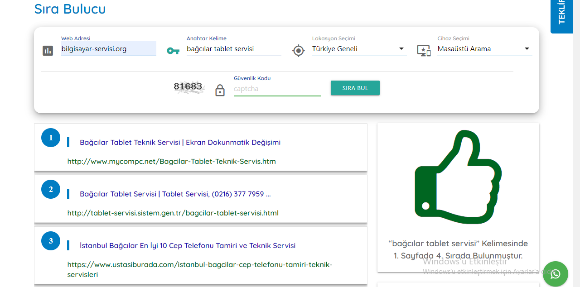Viewport: 580px width, 287px height.
Task: Click result number 3 badge
Action: pyautogui.click(x=51, y=241)
